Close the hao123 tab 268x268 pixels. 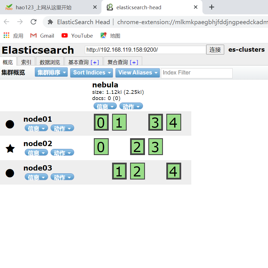point(95,7)
